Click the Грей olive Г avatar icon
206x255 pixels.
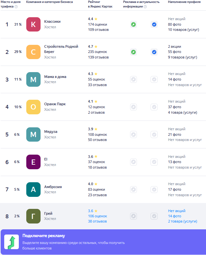(x=33, y=216)
